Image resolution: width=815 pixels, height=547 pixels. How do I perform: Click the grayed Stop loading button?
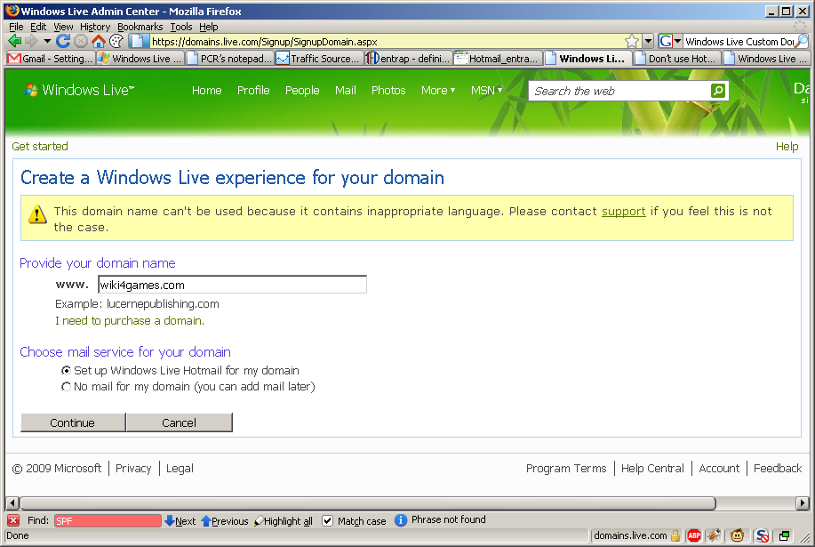point(81,41)
